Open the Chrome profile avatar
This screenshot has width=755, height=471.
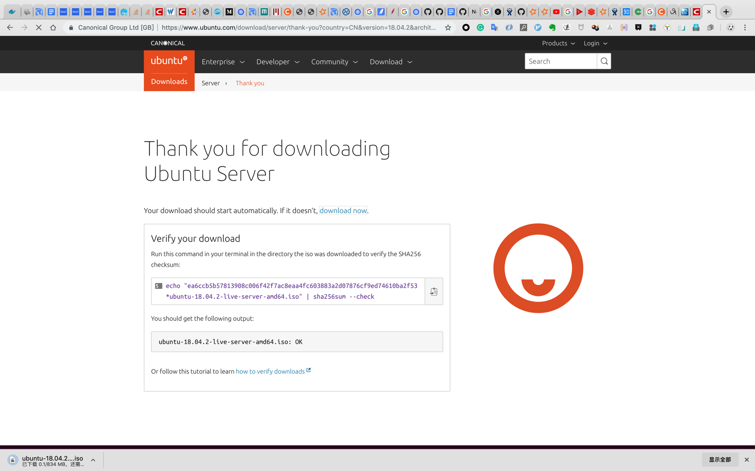[731, 27]
